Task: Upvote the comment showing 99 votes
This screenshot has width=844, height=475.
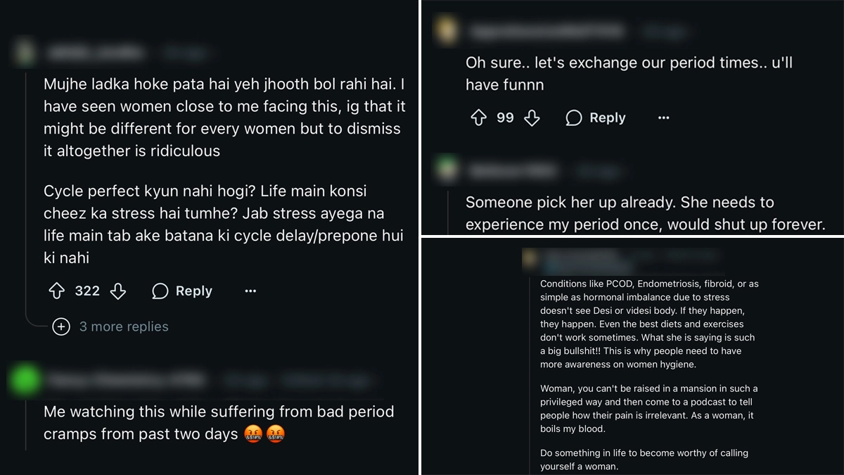Action: point(478,118)
